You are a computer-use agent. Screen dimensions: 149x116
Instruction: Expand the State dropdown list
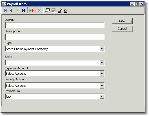(102, 63)
